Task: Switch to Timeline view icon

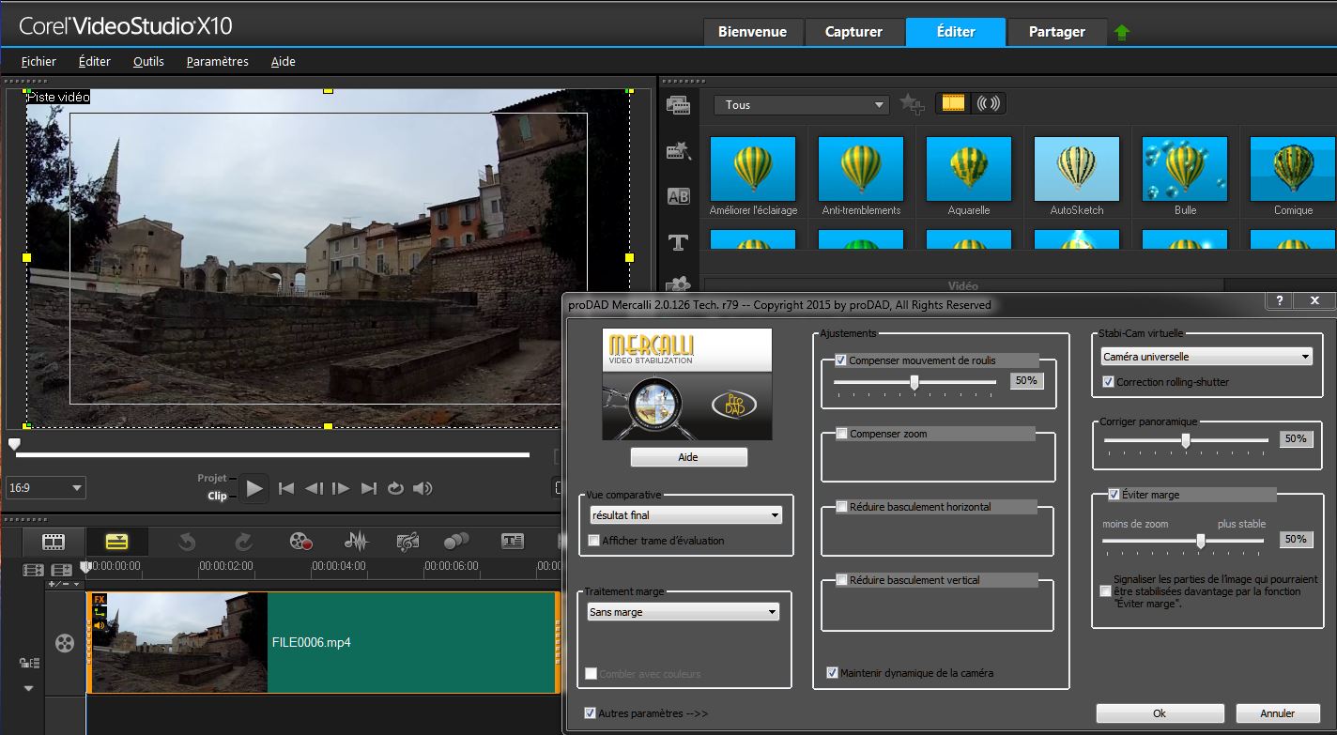Action: (x=116, y=542)
